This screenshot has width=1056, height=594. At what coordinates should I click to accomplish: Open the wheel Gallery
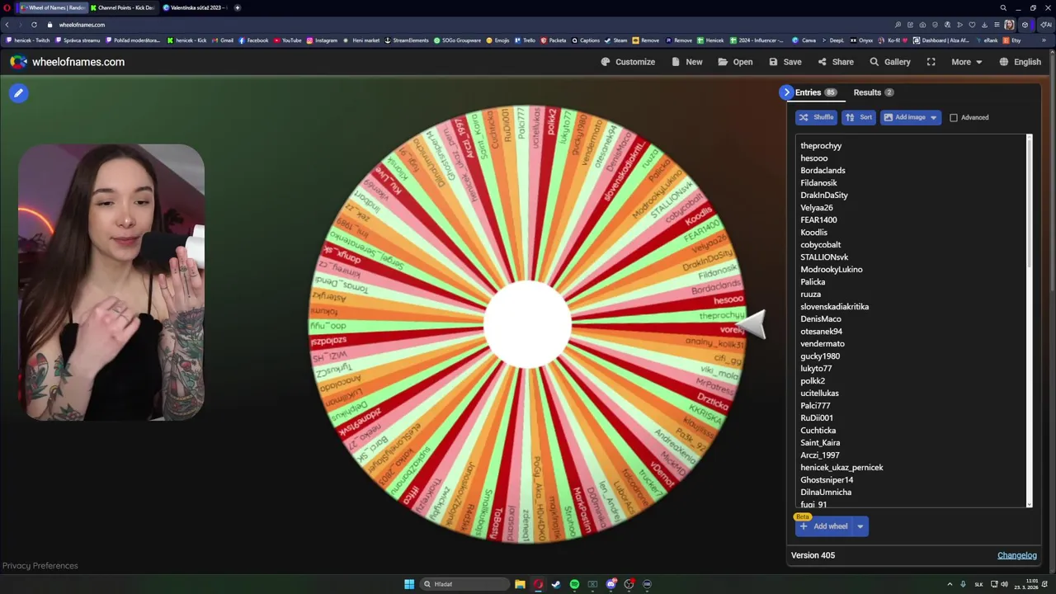pos(890,62)
